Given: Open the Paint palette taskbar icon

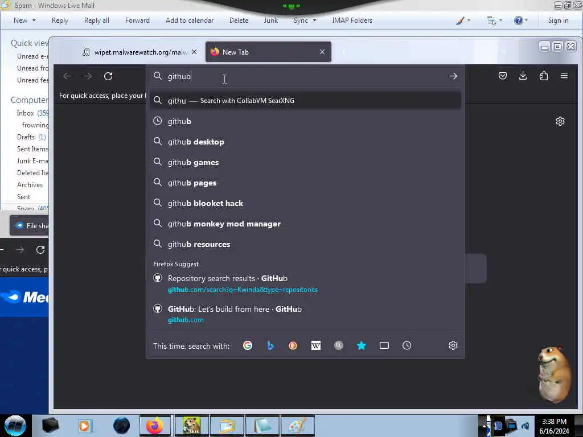Looking at the screenshot, I should 297,426.
